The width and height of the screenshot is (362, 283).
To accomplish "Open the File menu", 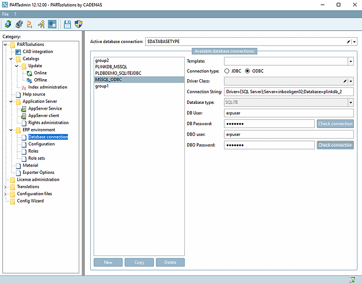I will pos(5,14).
